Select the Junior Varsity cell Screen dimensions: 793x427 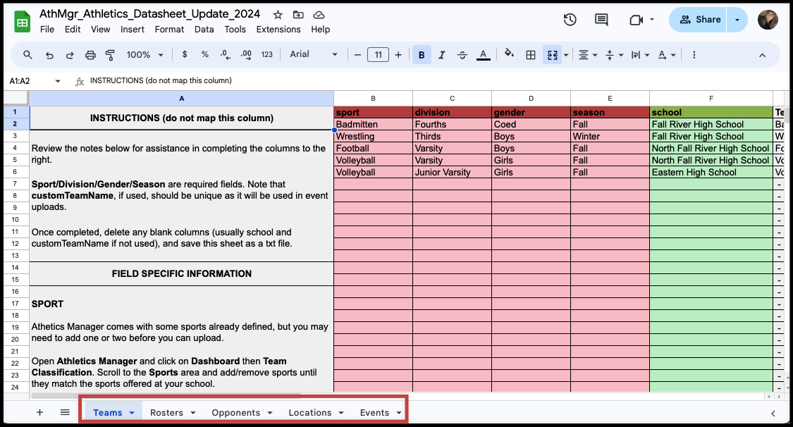452,173
